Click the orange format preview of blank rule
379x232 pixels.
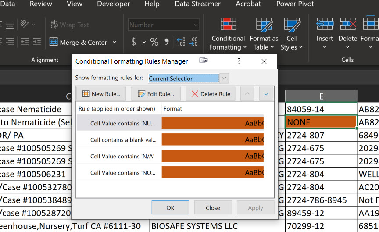pyautogui.click(x=212, y=139)
